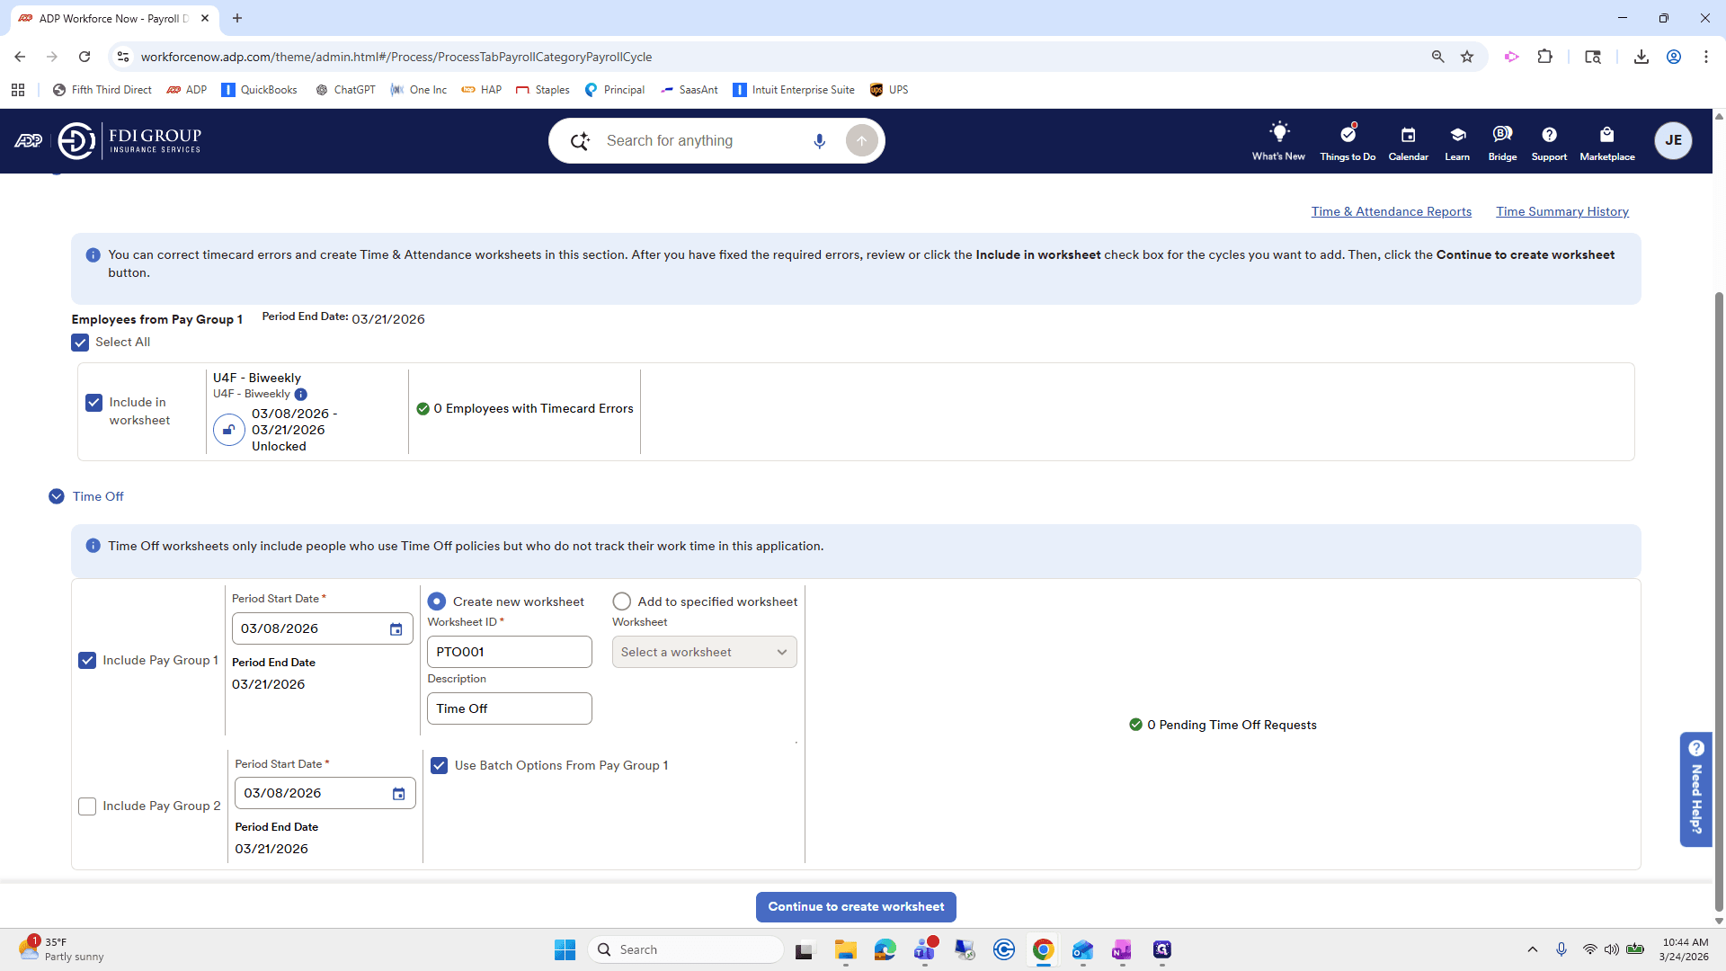Image resolution: width=1726 pixels, height=971 pixels.
Task: Open the Intuit Enterprise Suite bookmark
Action: [x=794, y=90]
